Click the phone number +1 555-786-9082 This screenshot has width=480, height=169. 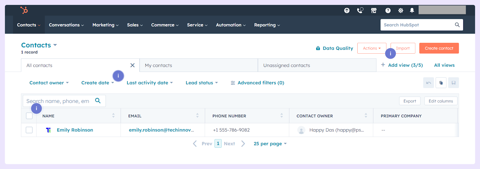231,130
